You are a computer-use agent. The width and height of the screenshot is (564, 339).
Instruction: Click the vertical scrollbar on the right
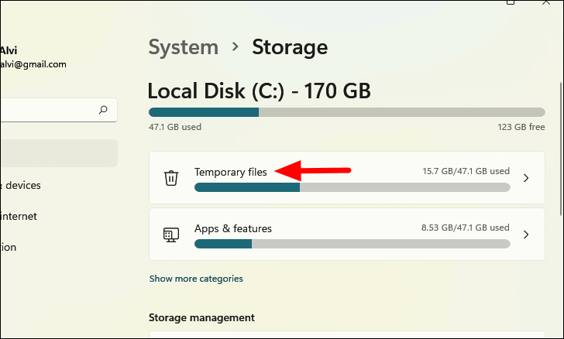tap(560, 139)
